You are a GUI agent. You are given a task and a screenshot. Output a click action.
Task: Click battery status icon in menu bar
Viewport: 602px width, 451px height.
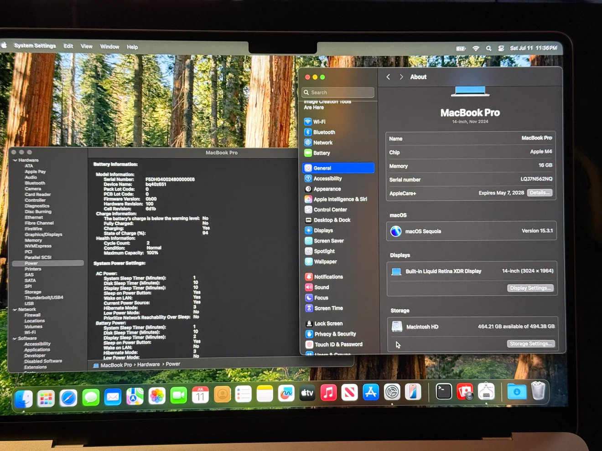click(x=461, y=48)
